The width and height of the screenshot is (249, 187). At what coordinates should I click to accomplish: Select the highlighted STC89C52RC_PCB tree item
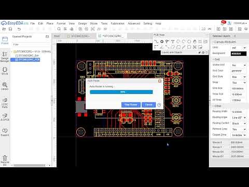click(x=25, y=60)
